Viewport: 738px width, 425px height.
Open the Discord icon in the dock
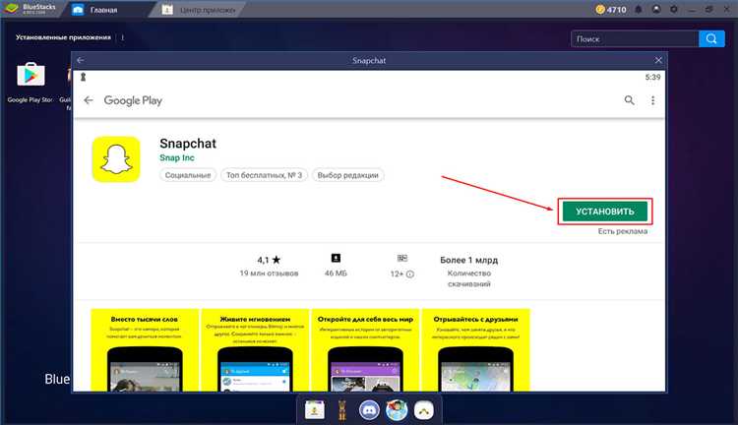tap(369, 410)
